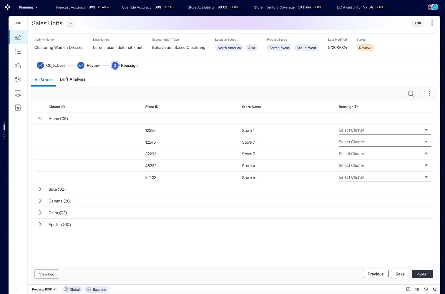The image size is (445, 294).
Task: Expand the Delta (02) cluster
Action: pos(40,212)
